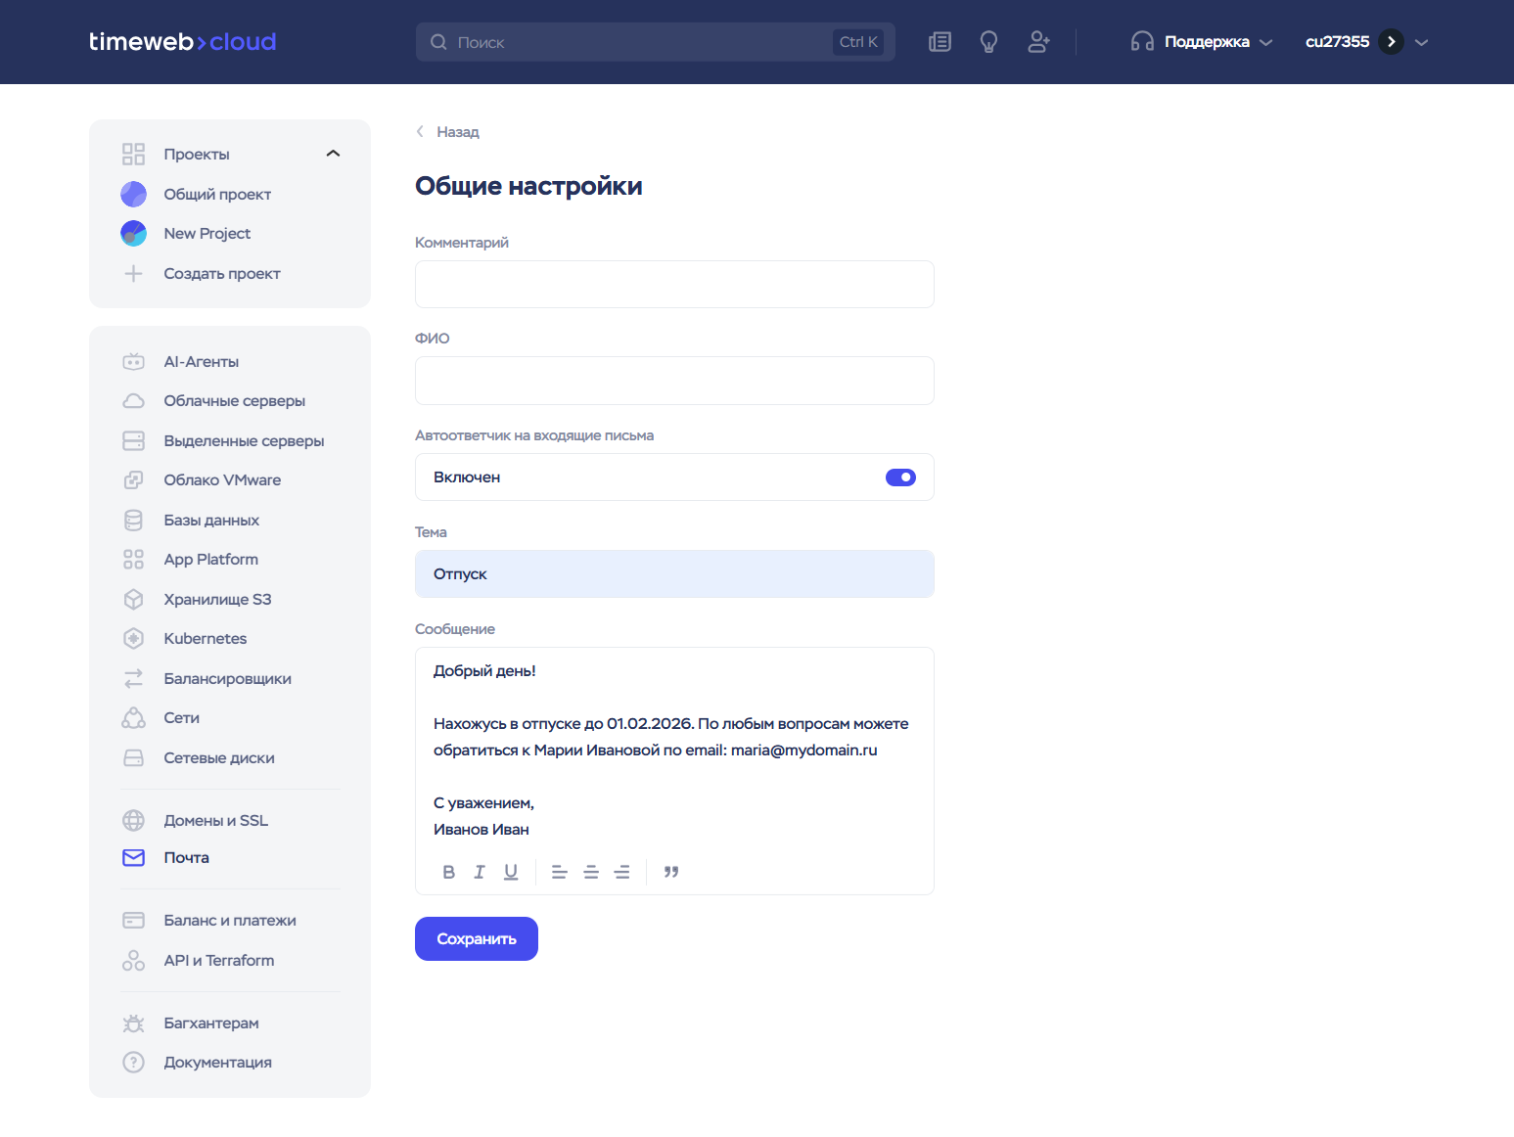Click the add user icon in header
1514x1137 pixels.
1038,42
